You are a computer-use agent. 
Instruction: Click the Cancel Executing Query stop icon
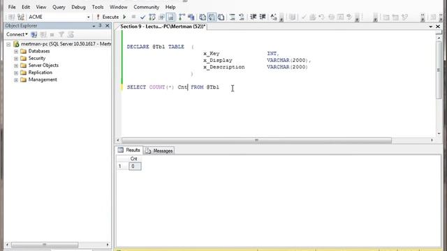click(x=133, y=17)
